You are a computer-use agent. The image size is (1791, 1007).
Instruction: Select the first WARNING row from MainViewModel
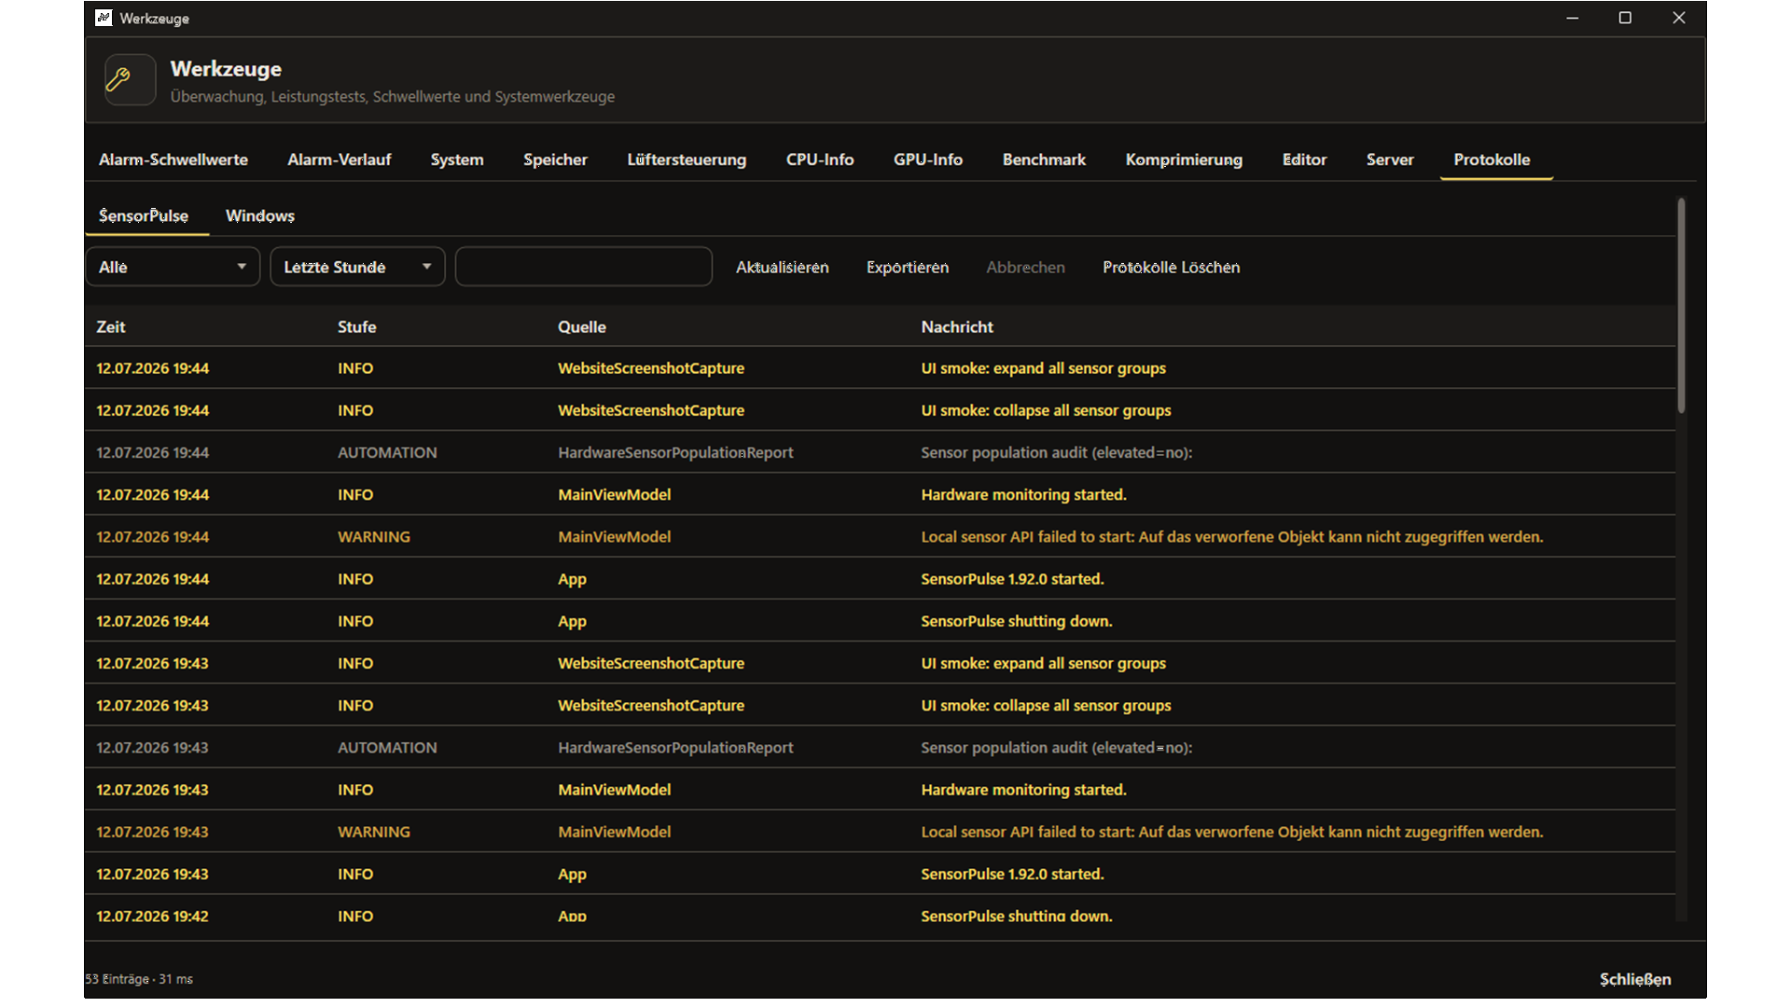880,537
